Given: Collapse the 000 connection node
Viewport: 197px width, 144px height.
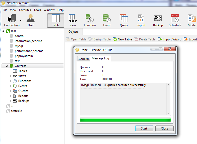Looking at the screenshot, I should click(4, 31).
